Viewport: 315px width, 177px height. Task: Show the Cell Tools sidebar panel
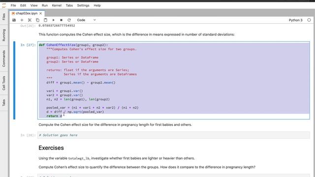[4, 83]
